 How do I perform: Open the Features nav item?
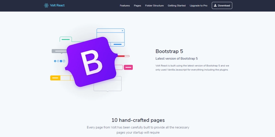(x=125, y=5)
